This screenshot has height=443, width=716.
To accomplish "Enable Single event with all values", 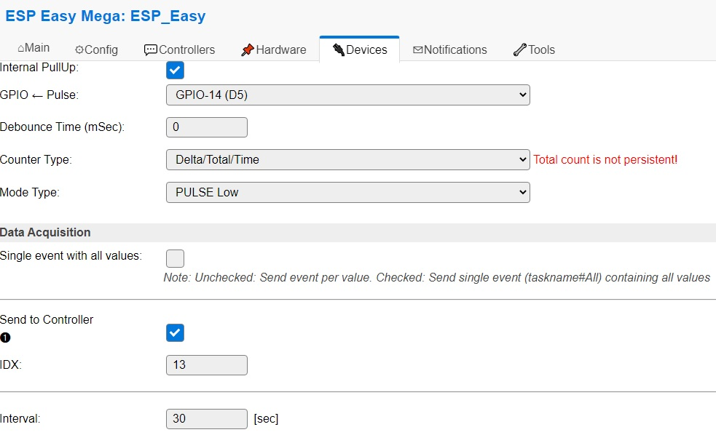I will (x=175, y=258).
